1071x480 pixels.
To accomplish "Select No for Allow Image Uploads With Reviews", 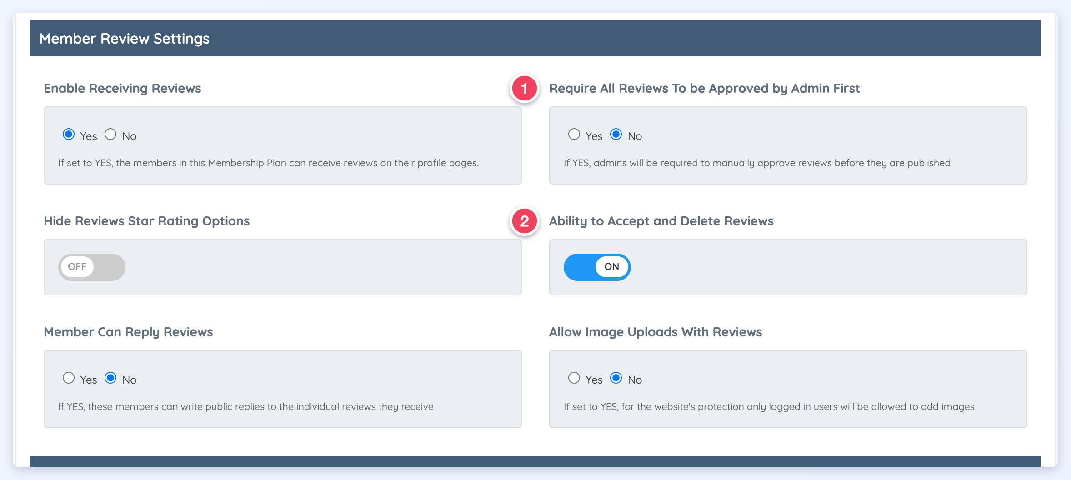I will [x=616, y=378].
